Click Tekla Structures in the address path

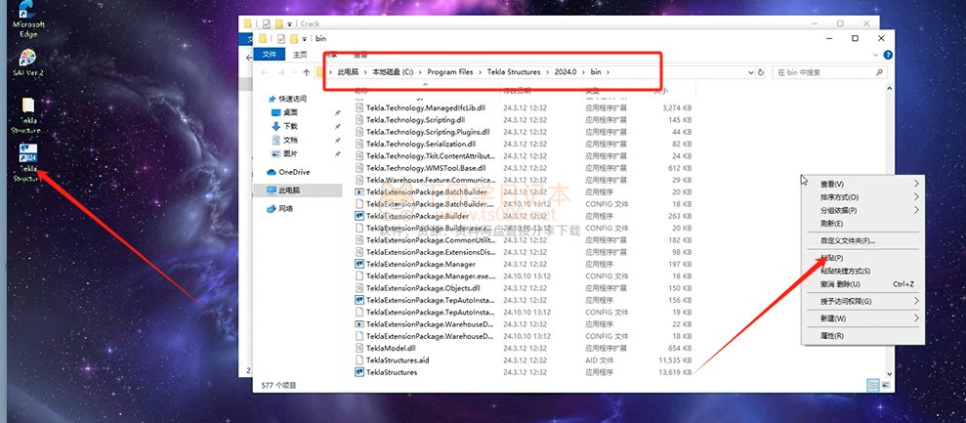(514, 72)
